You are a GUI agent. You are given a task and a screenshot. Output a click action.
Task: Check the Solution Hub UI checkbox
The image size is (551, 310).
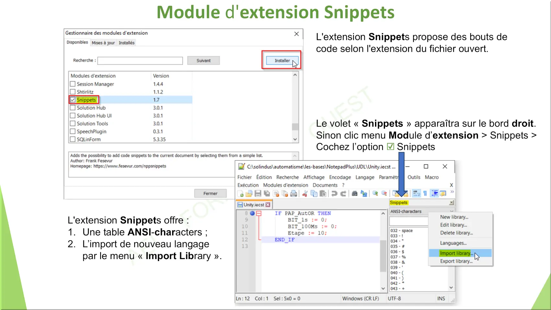click(73, 115)
